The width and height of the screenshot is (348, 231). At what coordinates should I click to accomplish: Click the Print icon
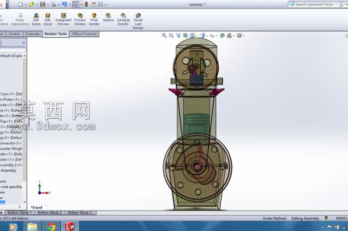(54, 4)
